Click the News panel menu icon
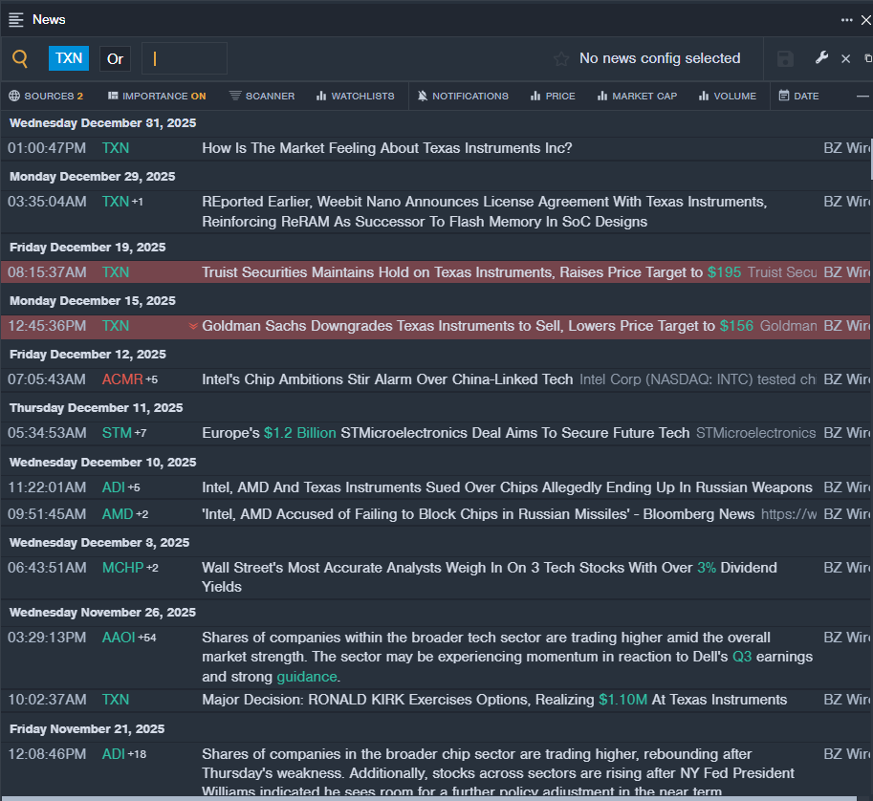 [x=16, y=19]
